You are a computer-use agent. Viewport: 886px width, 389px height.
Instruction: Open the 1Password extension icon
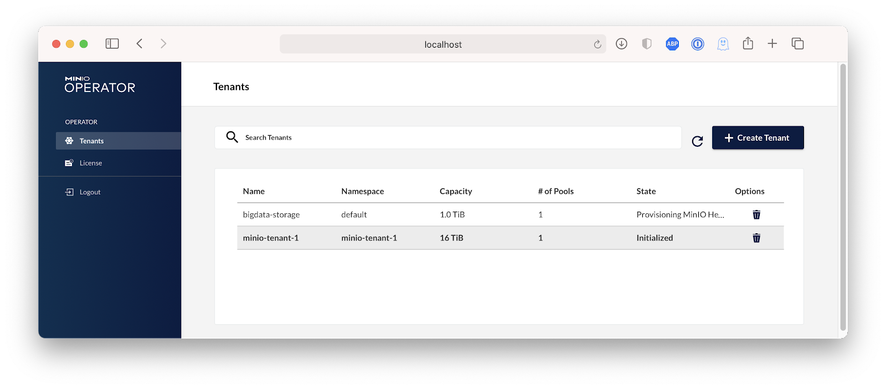click(697, 44)
